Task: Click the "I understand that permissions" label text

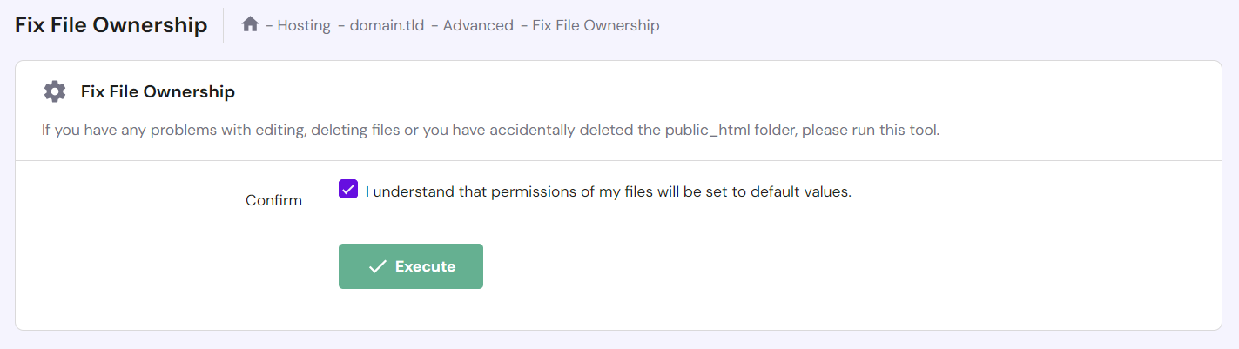Action: pyautogui.click(x=608, y=191)
